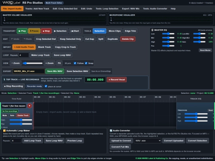Click the green Save Mix WAV button
215x161 pixels.
click(x=55, y=71)
